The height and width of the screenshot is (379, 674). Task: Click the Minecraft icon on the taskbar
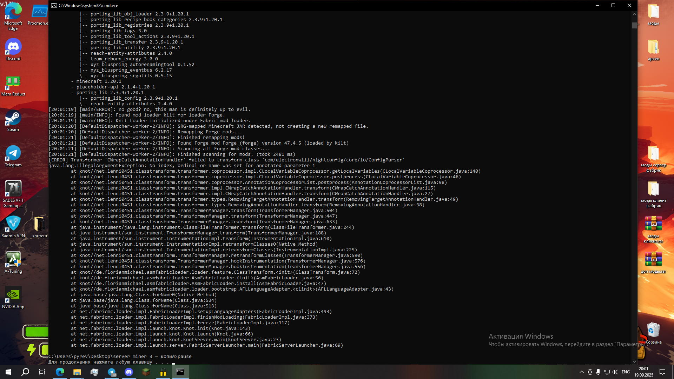coord(146,373)
